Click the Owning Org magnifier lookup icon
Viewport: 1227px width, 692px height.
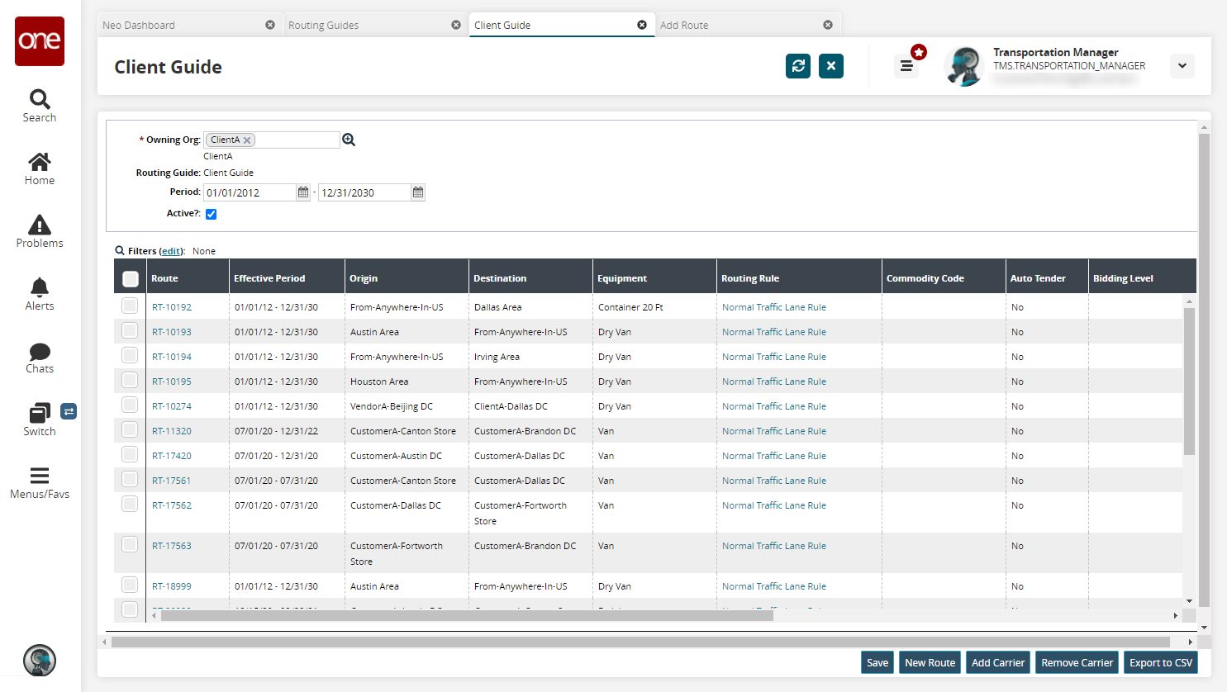[349, 140]
